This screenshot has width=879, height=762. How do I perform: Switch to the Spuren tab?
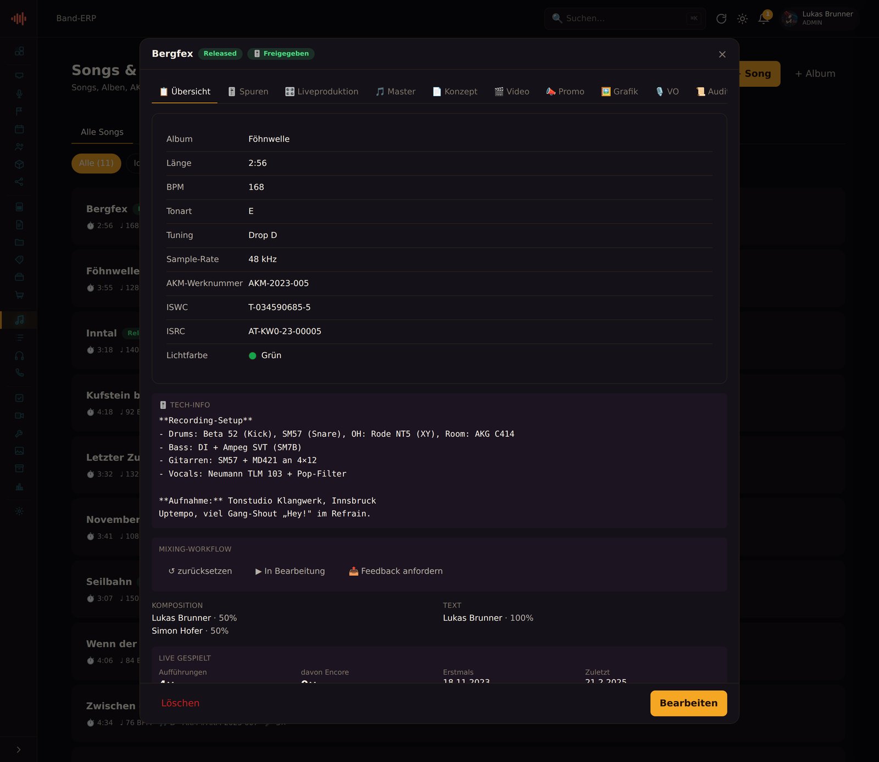coord(248,92)
